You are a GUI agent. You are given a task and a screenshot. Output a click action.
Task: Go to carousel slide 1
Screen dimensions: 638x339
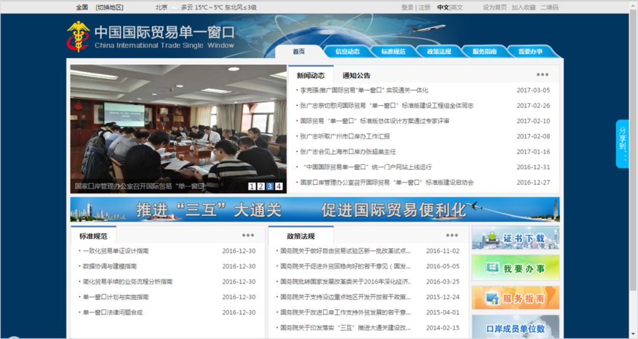[x=252, y=186]
